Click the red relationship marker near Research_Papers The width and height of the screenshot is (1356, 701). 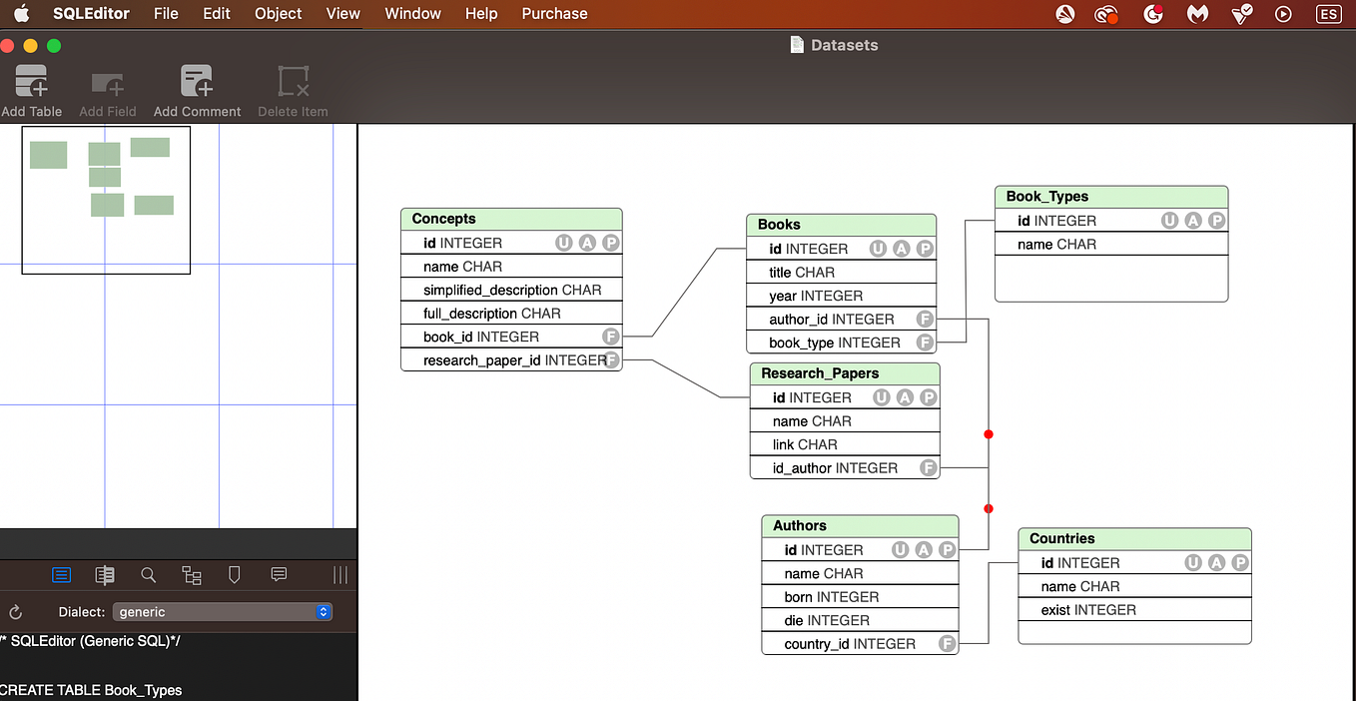pos(989,434)
